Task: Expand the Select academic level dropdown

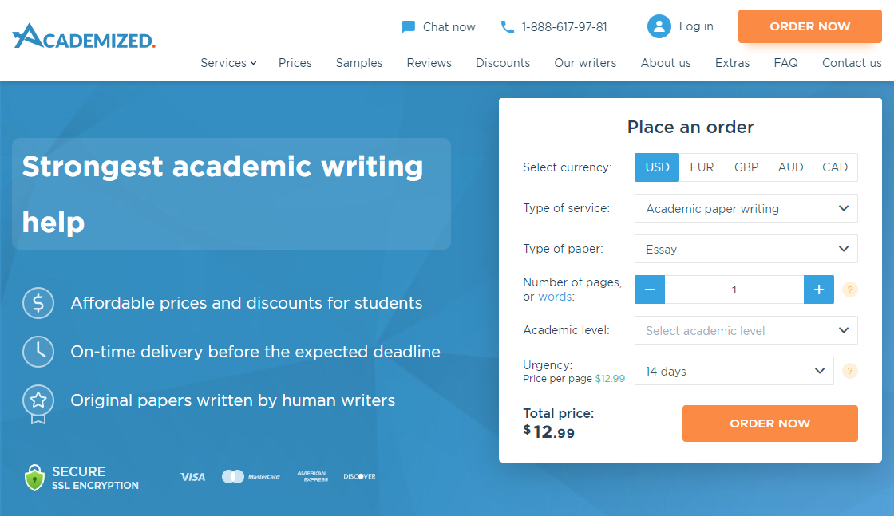Action: point(746,330)
